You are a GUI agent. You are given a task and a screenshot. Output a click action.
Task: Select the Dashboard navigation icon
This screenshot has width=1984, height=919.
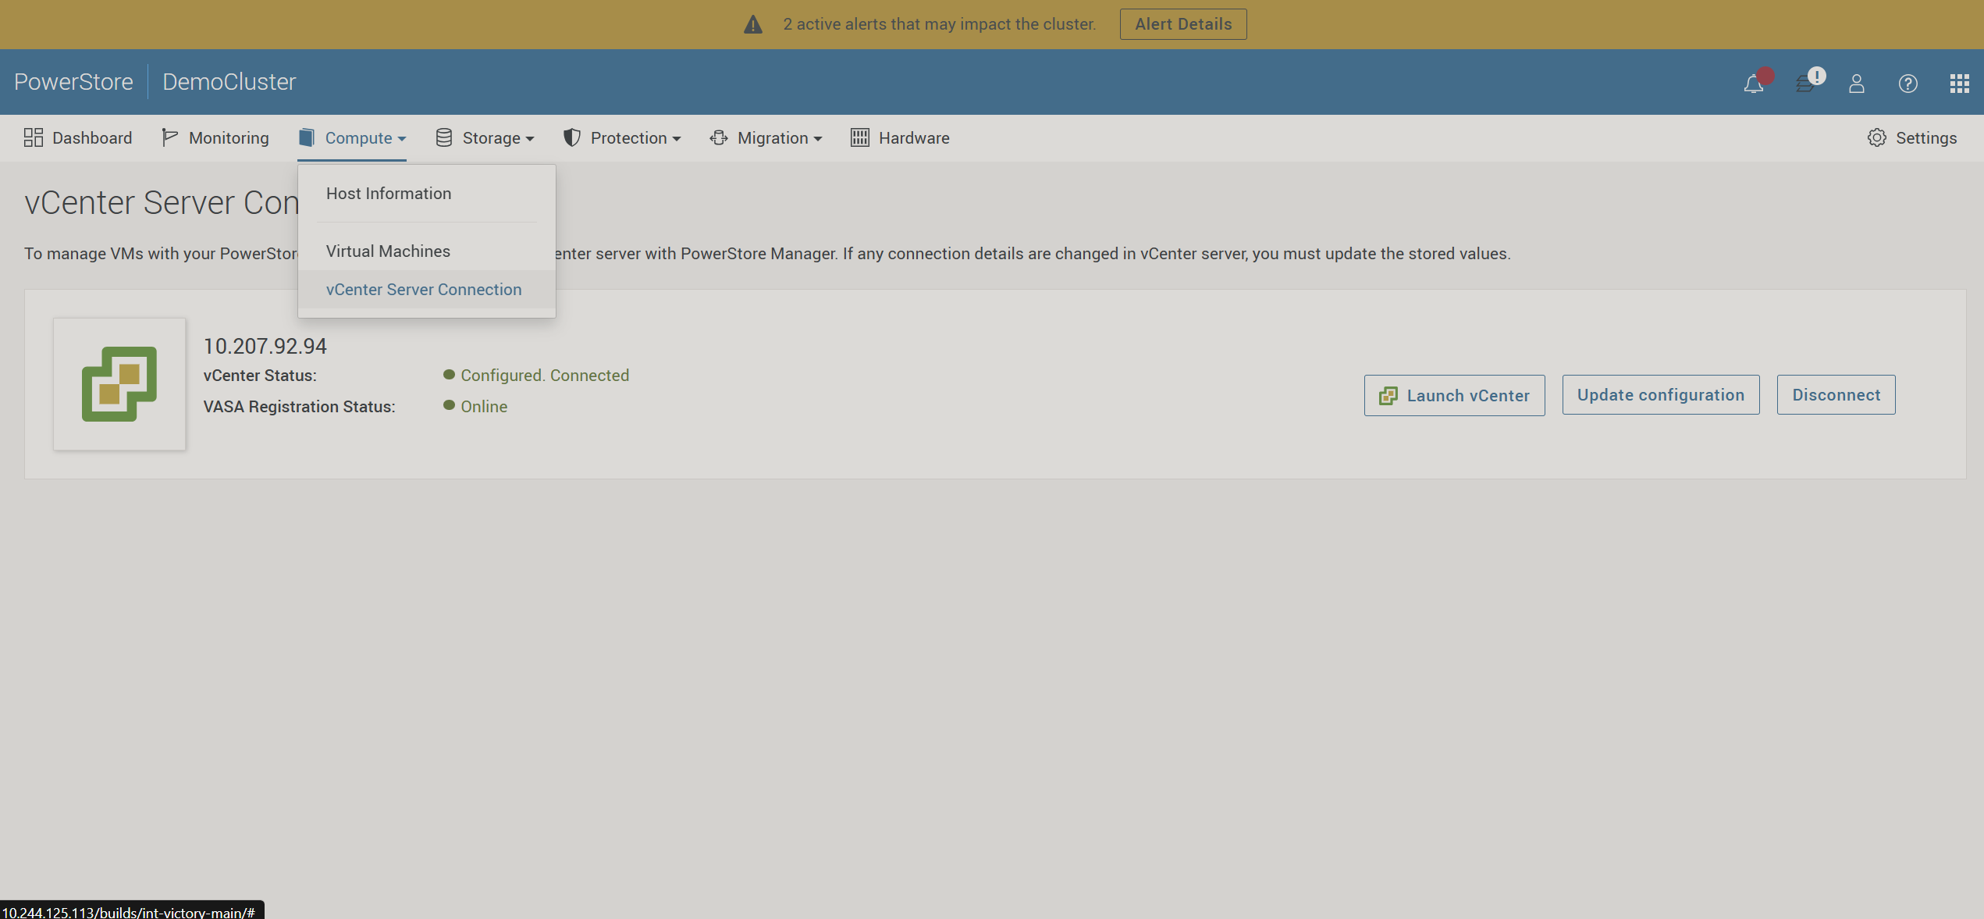34,137
